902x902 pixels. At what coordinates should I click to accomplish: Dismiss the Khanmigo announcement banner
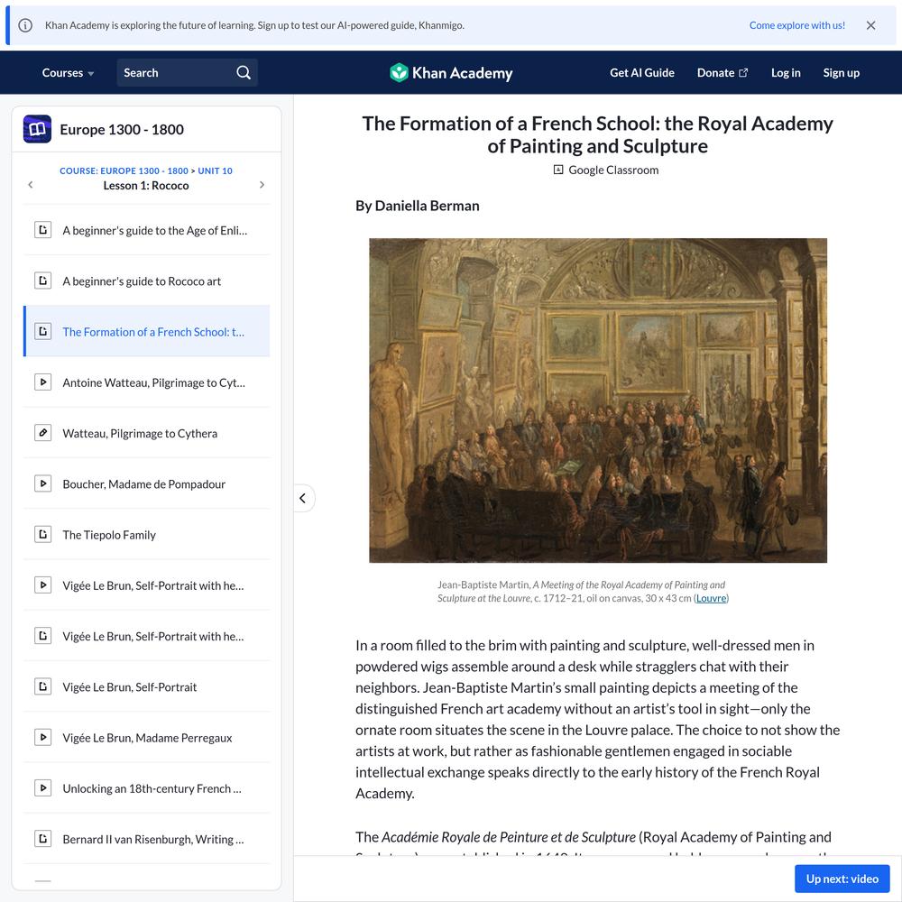point(870,25)
